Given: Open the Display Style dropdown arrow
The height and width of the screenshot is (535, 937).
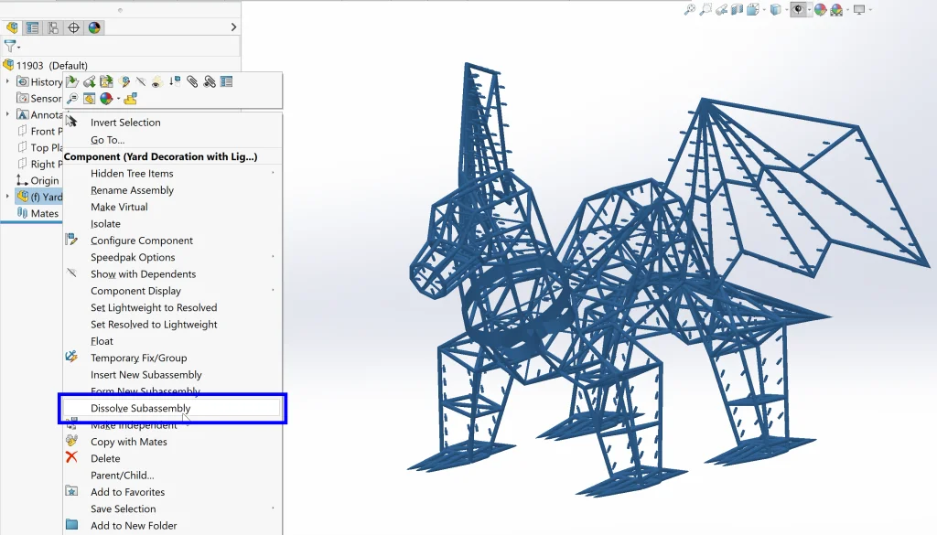Looking at the screenshot, I should coord(786,10).
